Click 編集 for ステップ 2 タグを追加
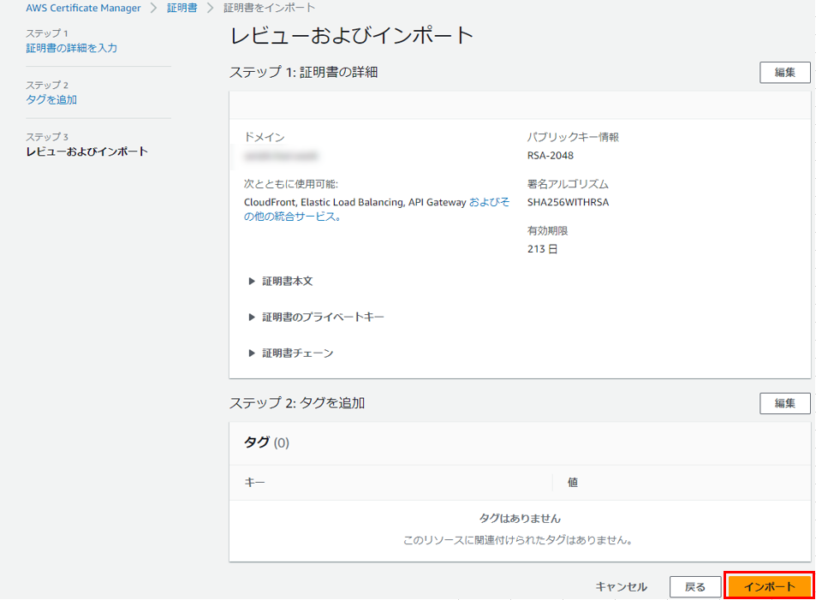This screenshot has width=816, height=600. (x=785, y=403)
